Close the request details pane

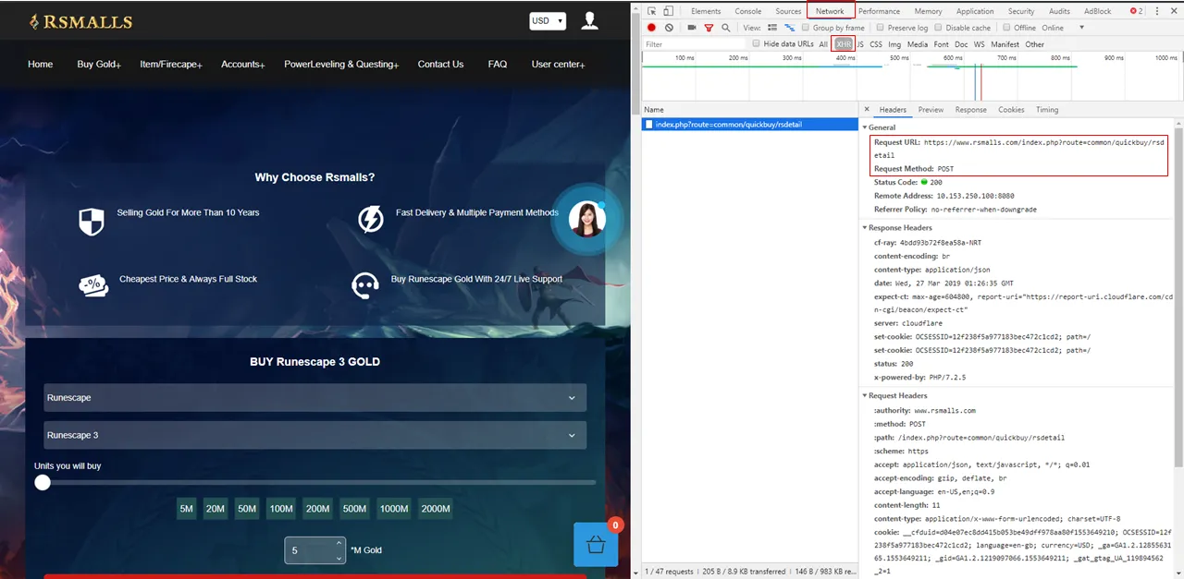click(x=867, y=110)
